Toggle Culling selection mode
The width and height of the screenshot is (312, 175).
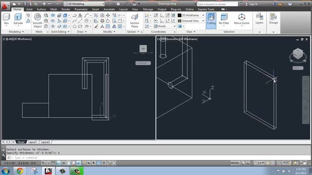click(211, 20)
